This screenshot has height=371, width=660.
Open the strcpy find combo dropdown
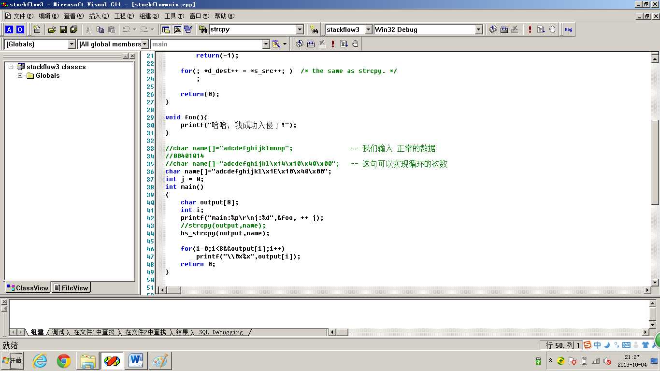pos(300,29)
